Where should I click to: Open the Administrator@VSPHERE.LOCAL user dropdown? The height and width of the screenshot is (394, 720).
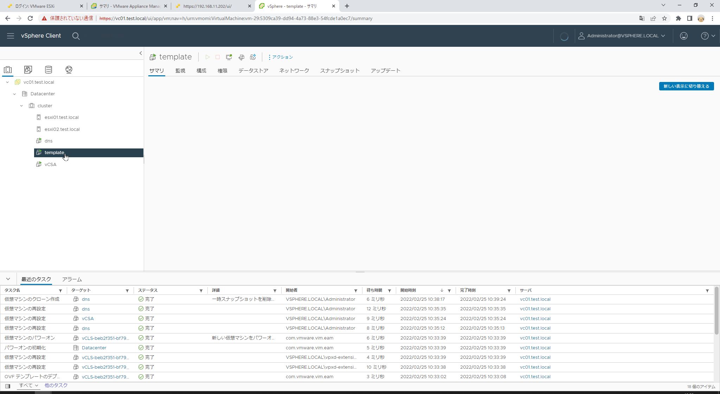click(x=622, y=36)
